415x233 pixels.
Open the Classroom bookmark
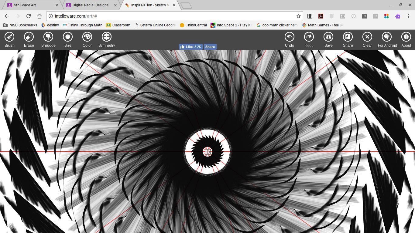(x=118, y=25)
